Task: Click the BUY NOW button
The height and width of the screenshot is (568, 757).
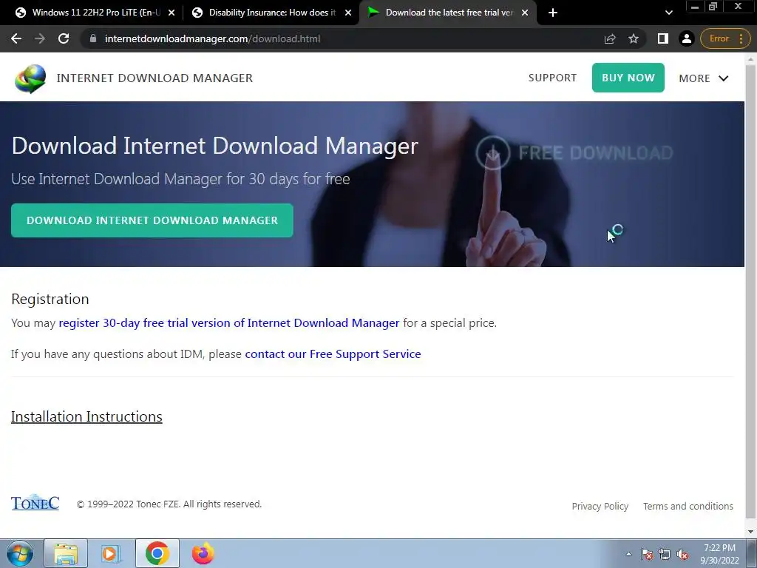Action: (x=628, y=78)
